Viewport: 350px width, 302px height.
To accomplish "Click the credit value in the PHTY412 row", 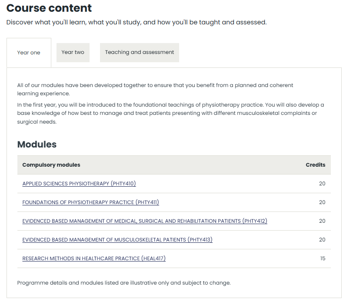I will tap(322, 221).
